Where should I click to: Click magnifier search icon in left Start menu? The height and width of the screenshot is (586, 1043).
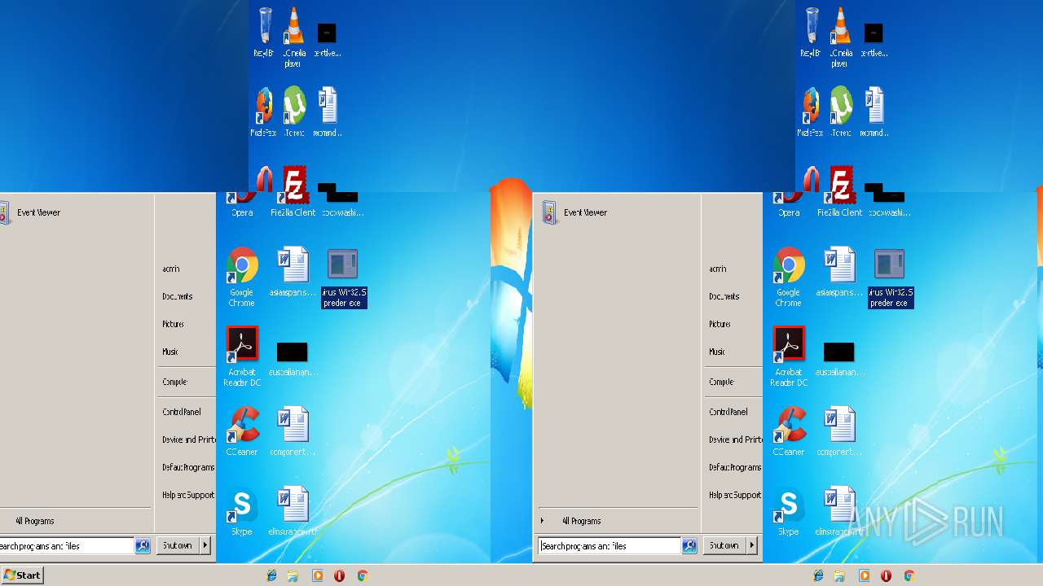143,546
